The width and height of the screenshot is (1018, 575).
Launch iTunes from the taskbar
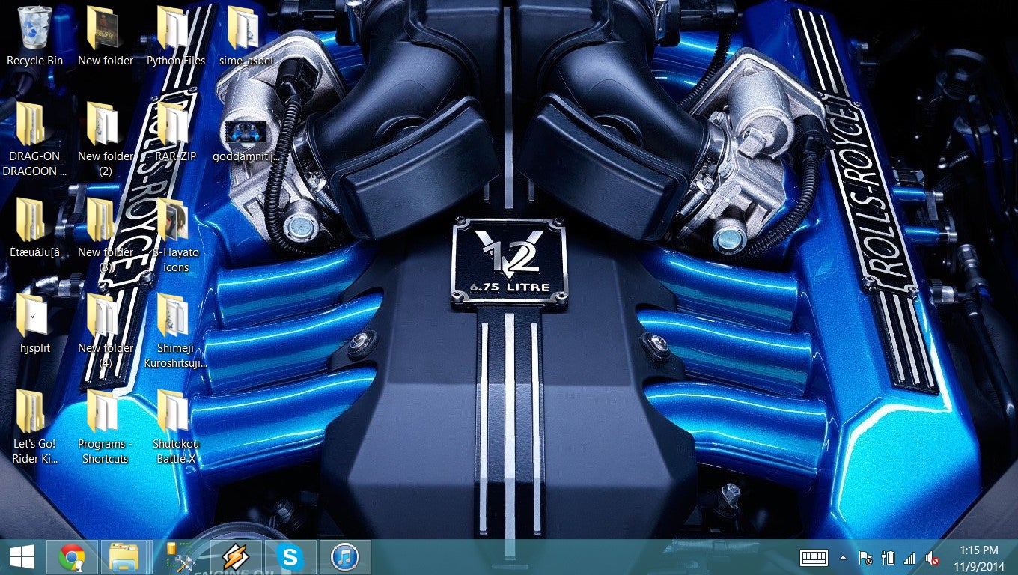[x=344, y=557]
